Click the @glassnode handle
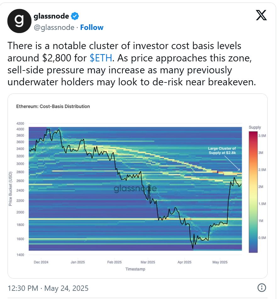Image resolution: width=278 pixels, height=299 pixels. (54, 27)
